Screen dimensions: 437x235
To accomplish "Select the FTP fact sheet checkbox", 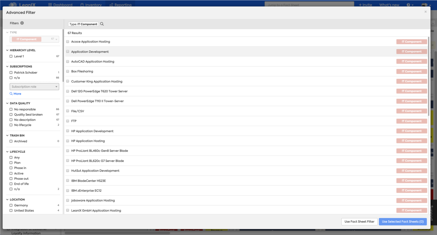I will point(68,121).
